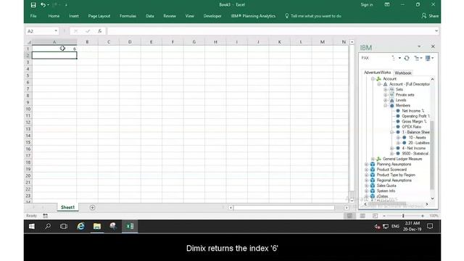Image resolution: width=464 pixels, height=261 pixels.
Task: Click the horizontal sheet scrollbar
Action: click(x=284, y=207)
